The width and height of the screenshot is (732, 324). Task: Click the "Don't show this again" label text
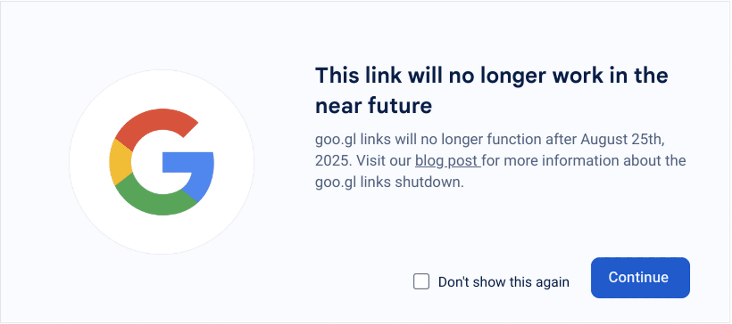tap(503, 282)
